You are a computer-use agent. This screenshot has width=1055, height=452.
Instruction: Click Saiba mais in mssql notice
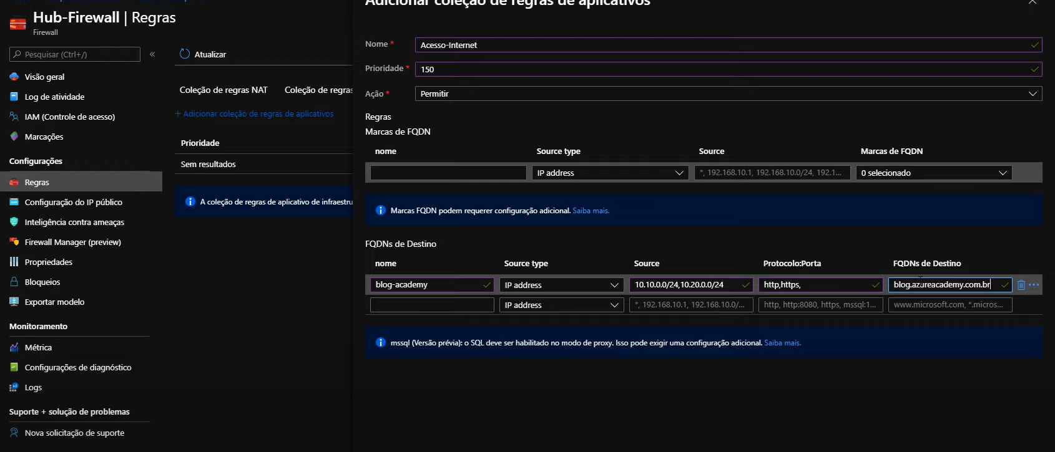(782, 343)
